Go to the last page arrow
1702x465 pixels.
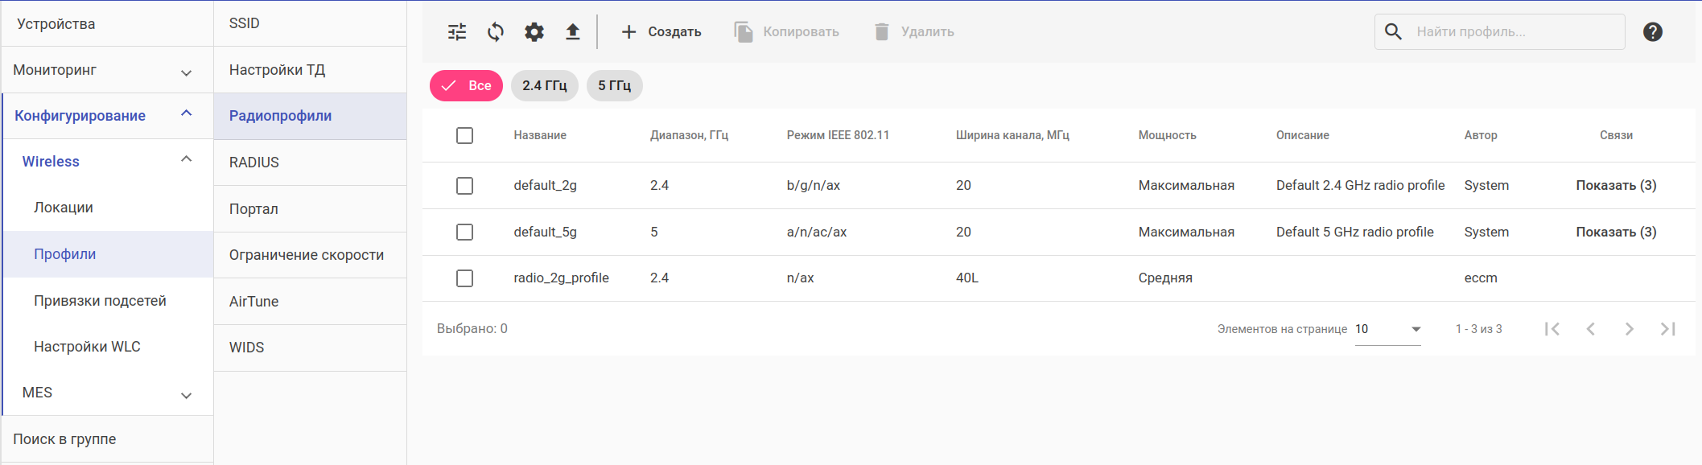[x=1667, y=329]
